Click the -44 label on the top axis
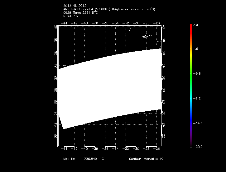Screen dimensions: 226x172 tap(65, 23)
